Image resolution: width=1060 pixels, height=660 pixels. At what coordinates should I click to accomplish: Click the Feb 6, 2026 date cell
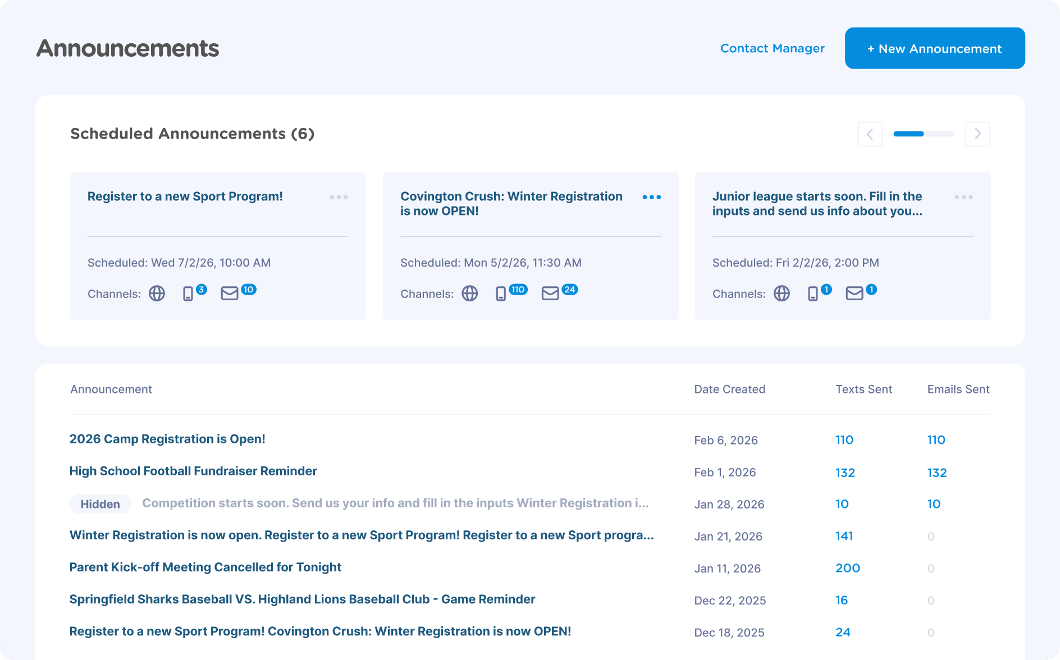click(x=726, y=440)
